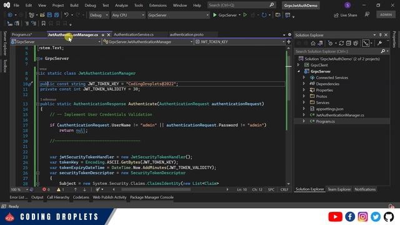This screenshot has height=225, width=400.
Task: Open the GrpcServer startup project dropdown
Action: tap(178, 15)
